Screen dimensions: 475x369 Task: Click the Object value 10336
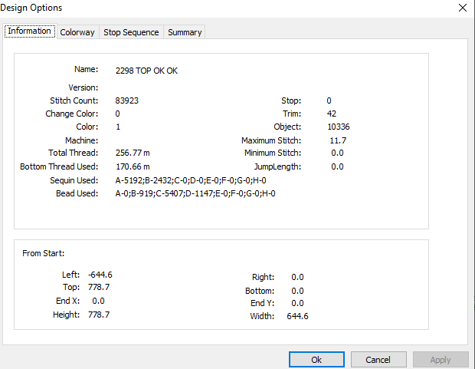(339, 127)
